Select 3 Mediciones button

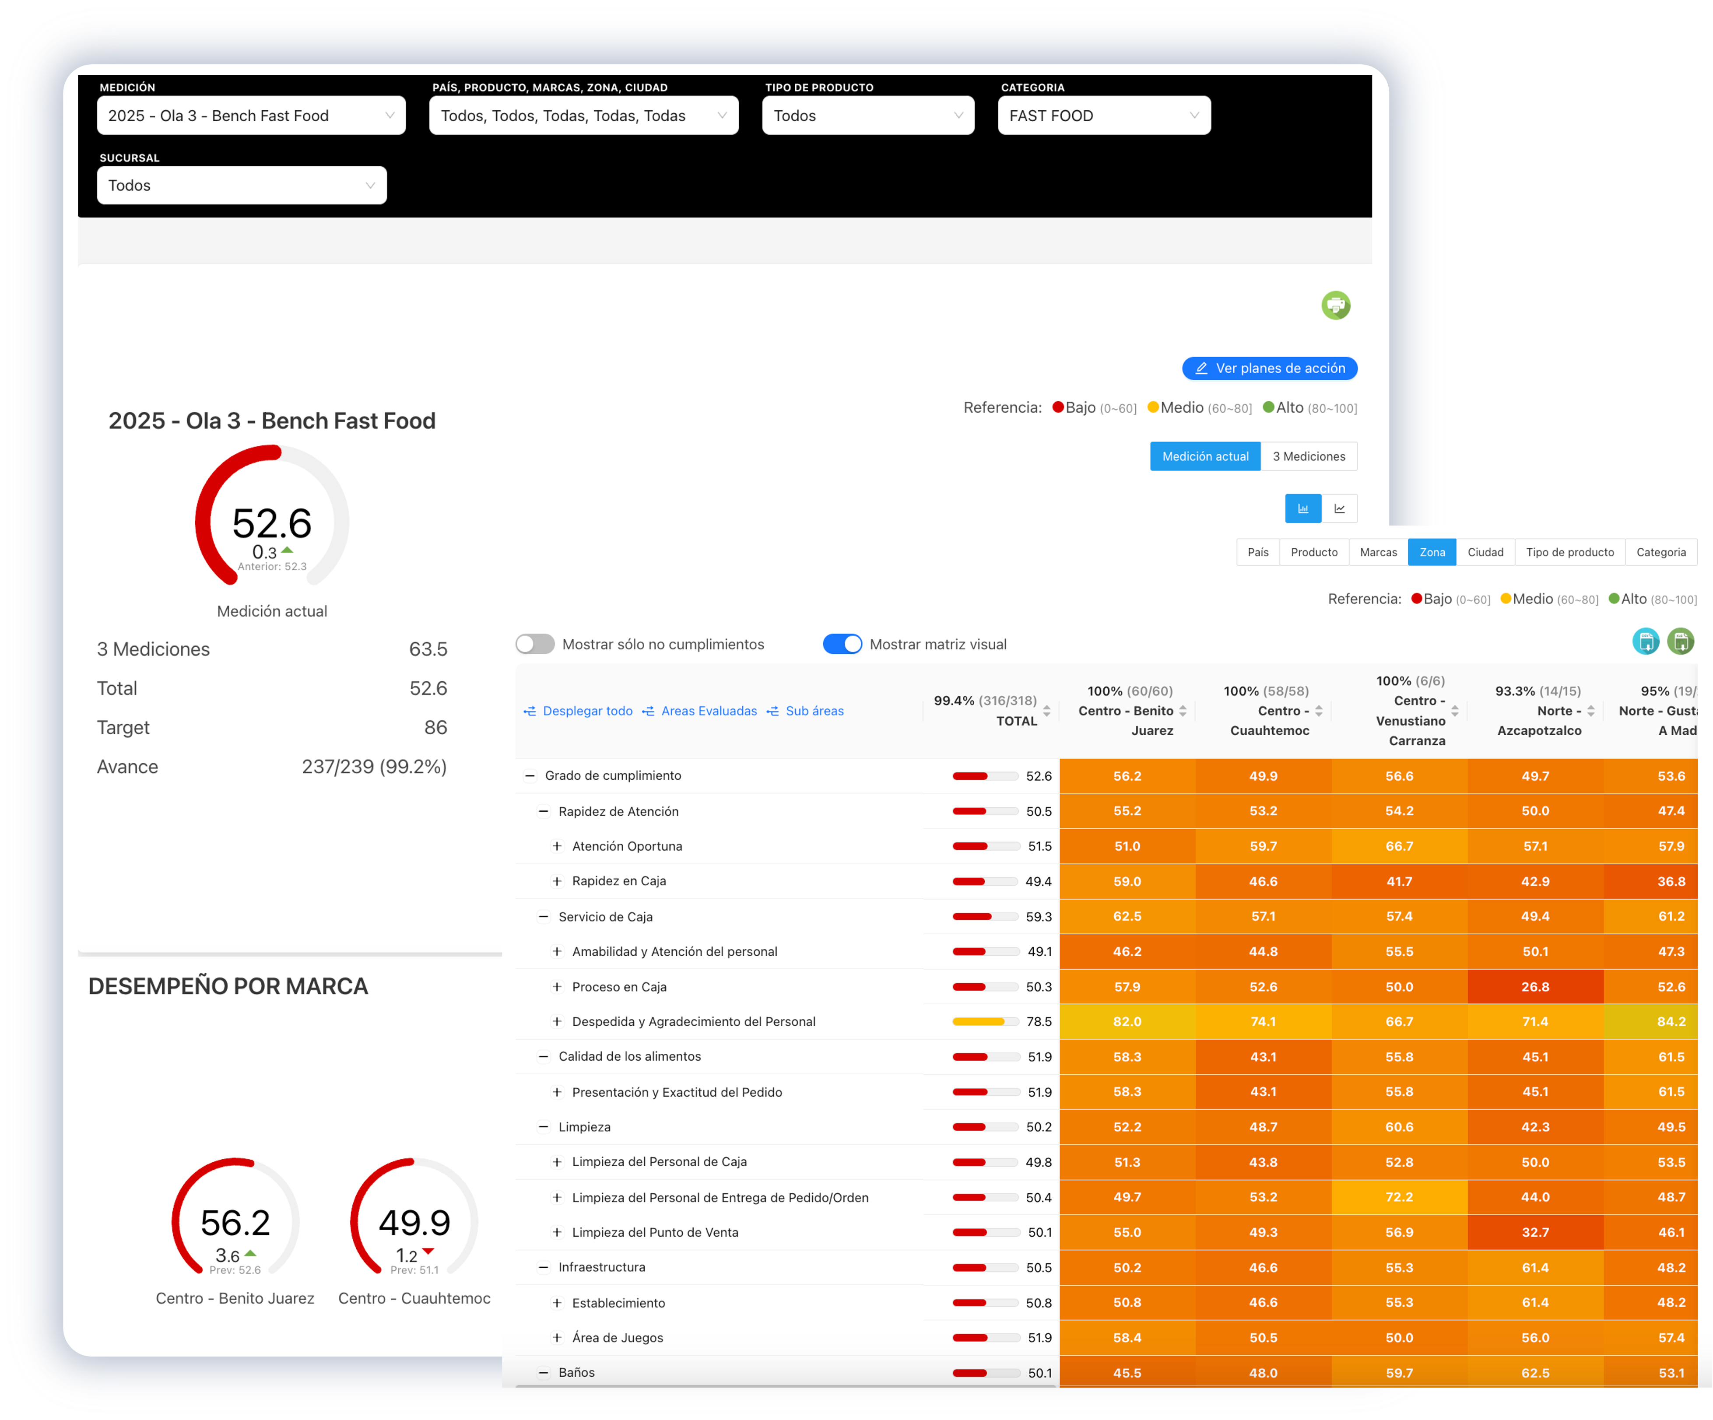click(1309, 457)
